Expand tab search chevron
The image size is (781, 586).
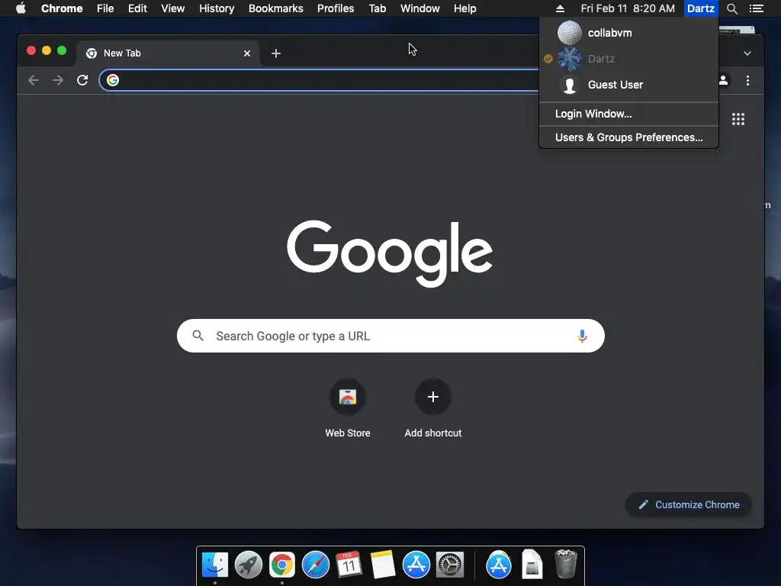[747, 53]
